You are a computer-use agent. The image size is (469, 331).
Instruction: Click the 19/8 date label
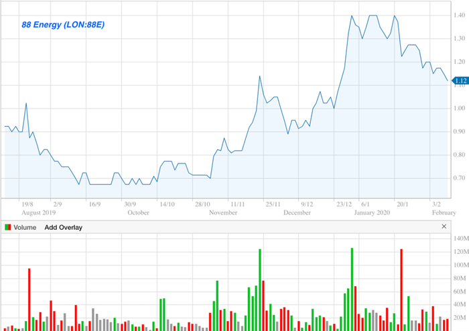pos(27,204)
